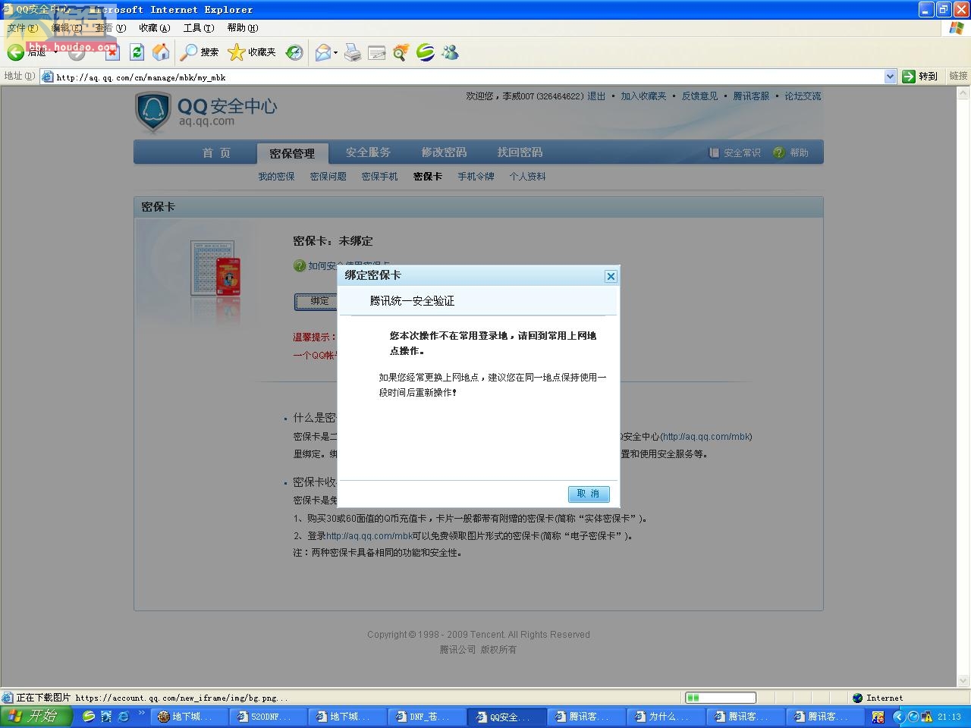The height and width of the screenshot is (728, 971).
Task: Open the Windows 开始 Start button
Action: (x=36, y=716)
